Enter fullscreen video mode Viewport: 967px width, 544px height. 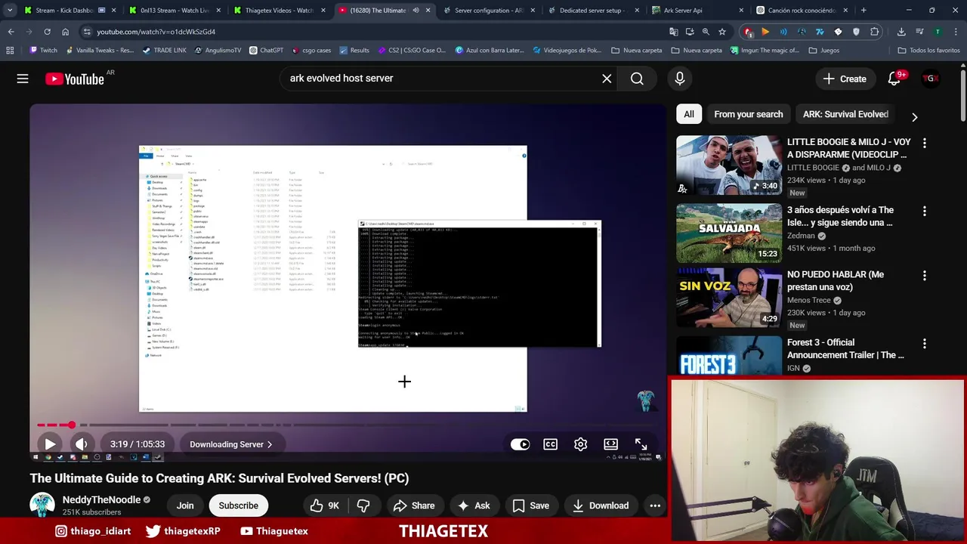click(641, 444)
